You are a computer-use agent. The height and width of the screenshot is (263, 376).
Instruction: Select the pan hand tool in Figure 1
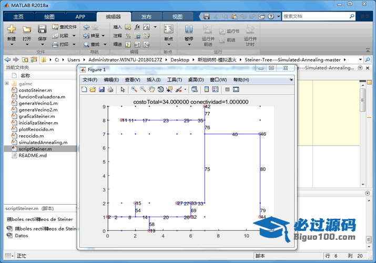coord(152,89)
